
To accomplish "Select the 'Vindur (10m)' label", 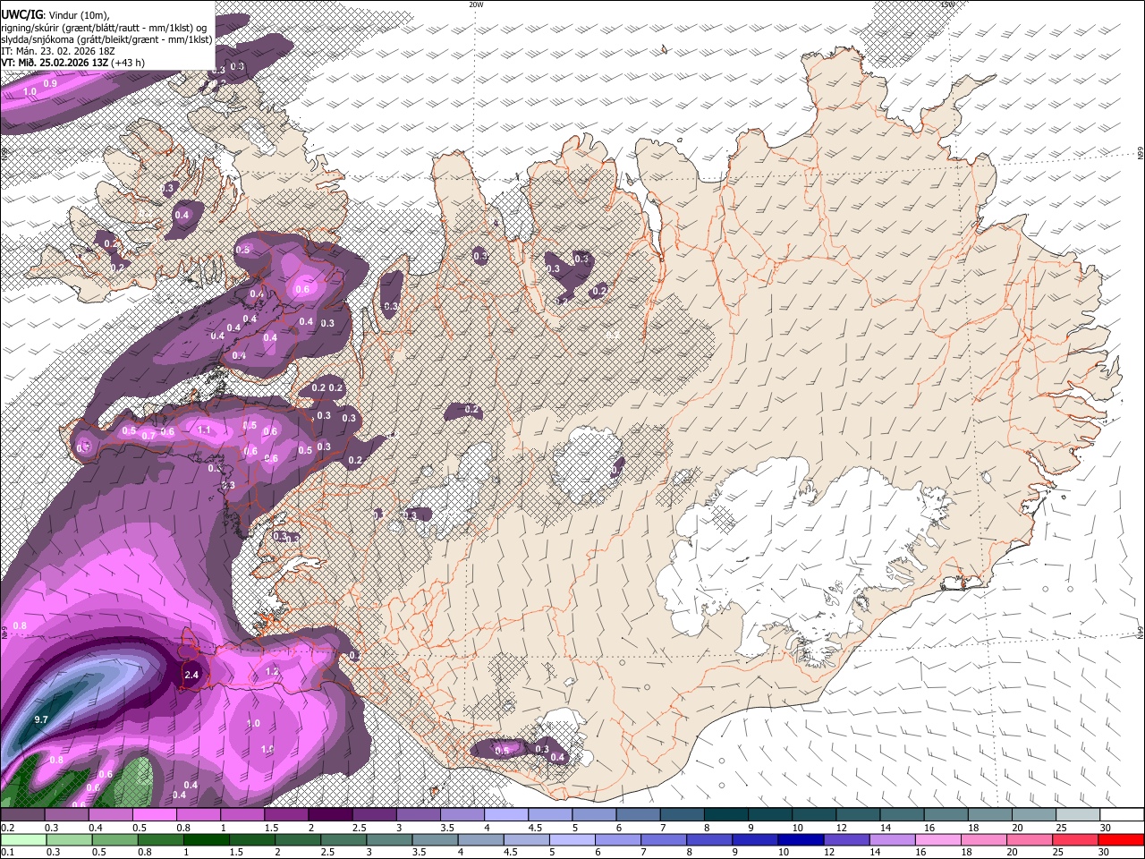I will (77, 14).
